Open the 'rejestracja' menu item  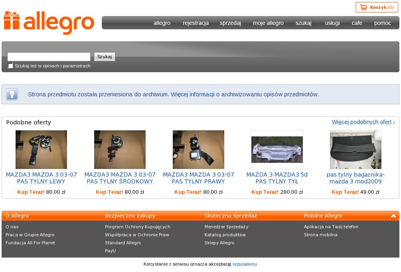pyautogui.click(x=196, y=23)
